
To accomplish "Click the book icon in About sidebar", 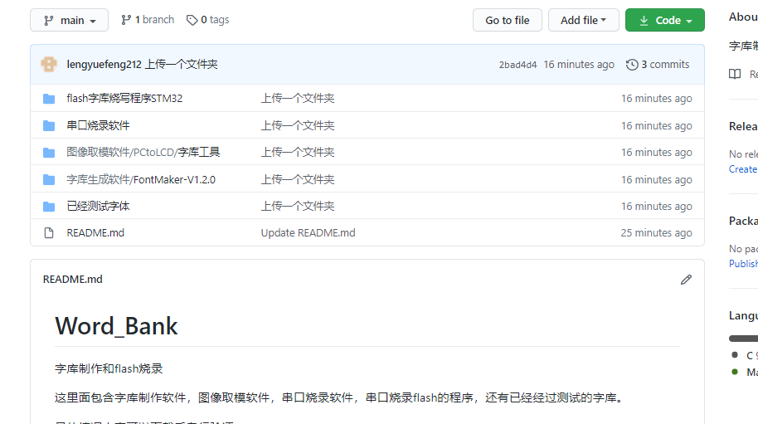I will coord(735,74).
